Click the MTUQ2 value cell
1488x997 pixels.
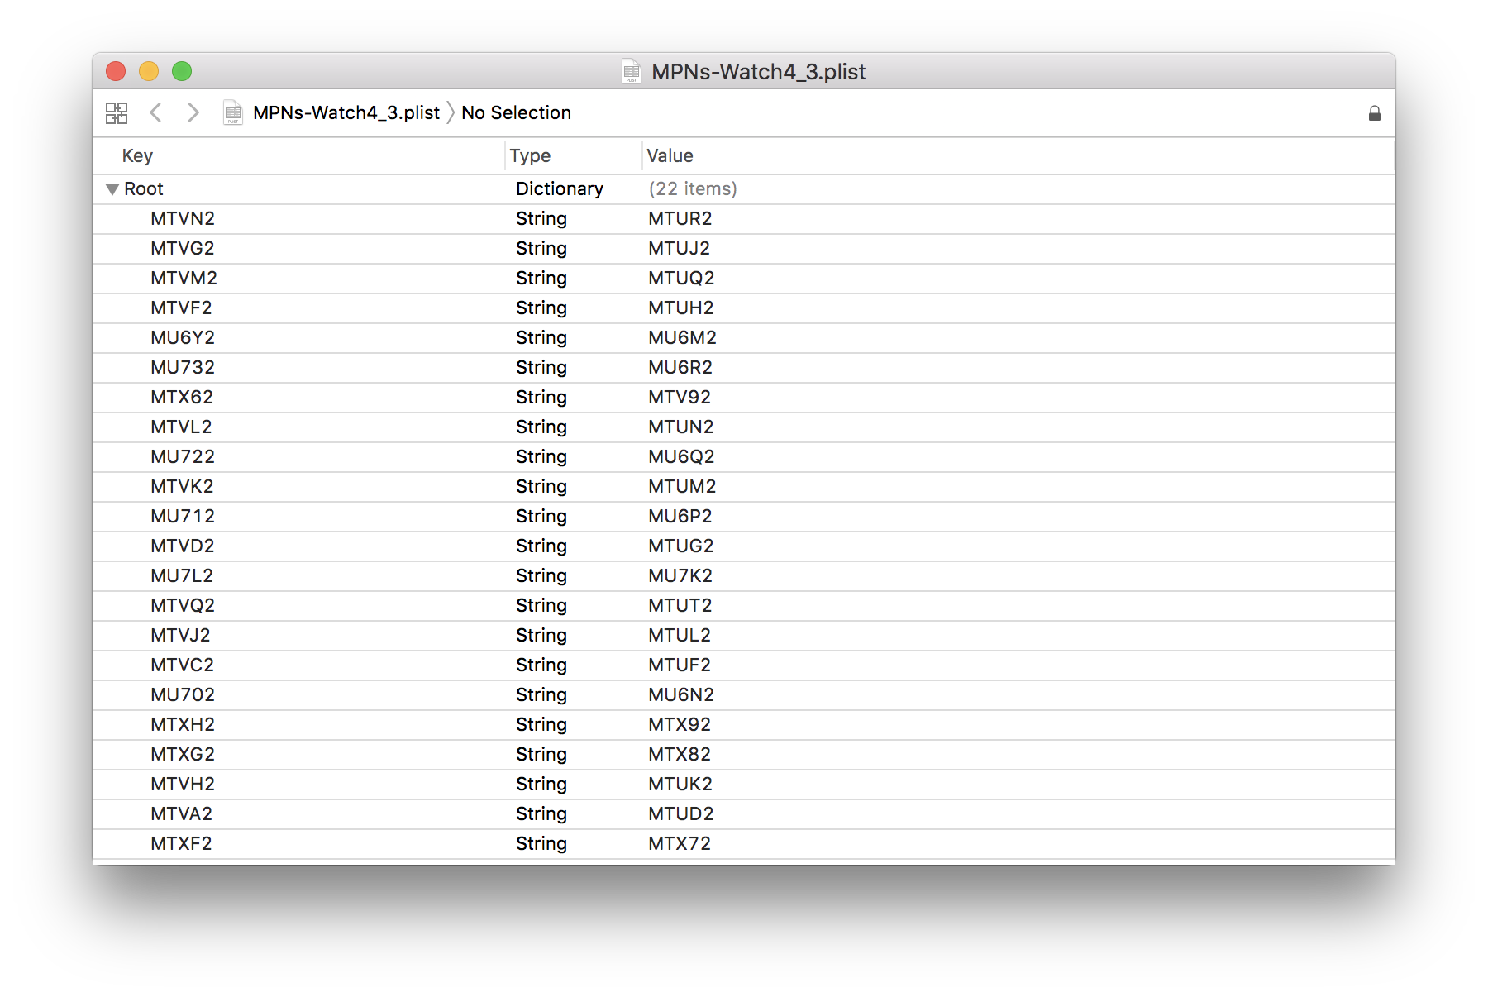681,279
